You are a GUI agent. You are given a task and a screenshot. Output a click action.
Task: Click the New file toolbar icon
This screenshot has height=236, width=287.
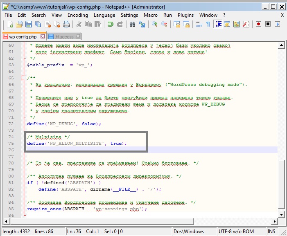[10, 25]
